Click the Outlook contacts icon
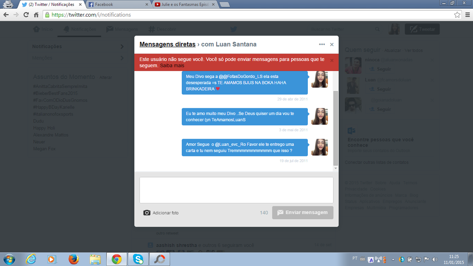The width and height of the screenshot is (473, 266). (352, 131)
